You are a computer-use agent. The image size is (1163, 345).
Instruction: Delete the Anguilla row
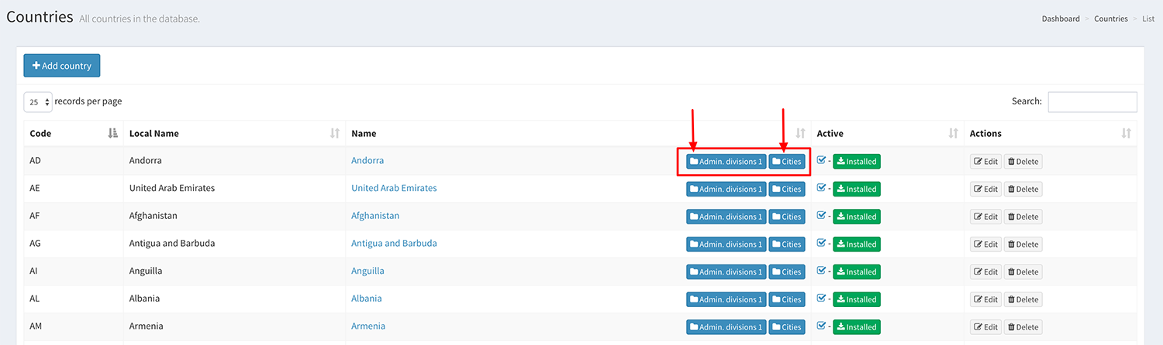coord(1023,272)
